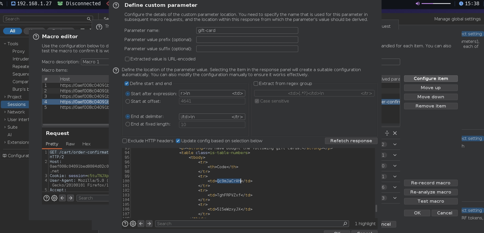Click magnifier in settings search box

point(89,19)
